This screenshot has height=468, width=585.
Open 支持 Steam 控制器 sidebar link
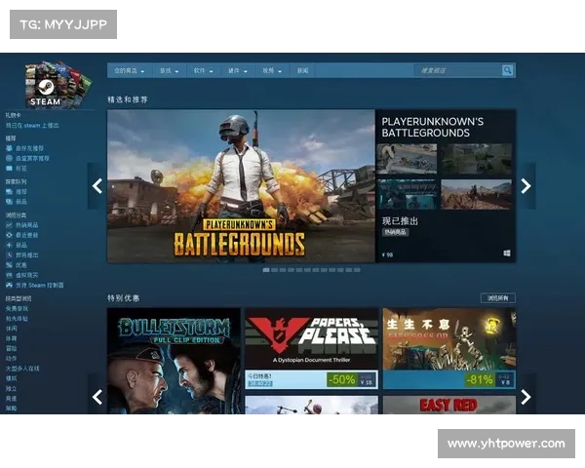[x=40, y=285]
